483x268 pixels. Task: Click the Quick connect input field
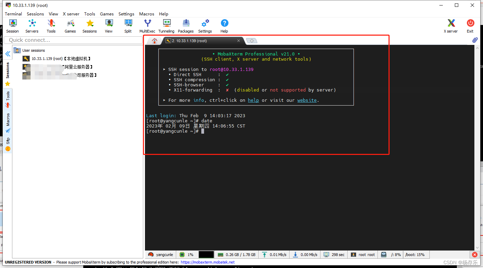73,40
